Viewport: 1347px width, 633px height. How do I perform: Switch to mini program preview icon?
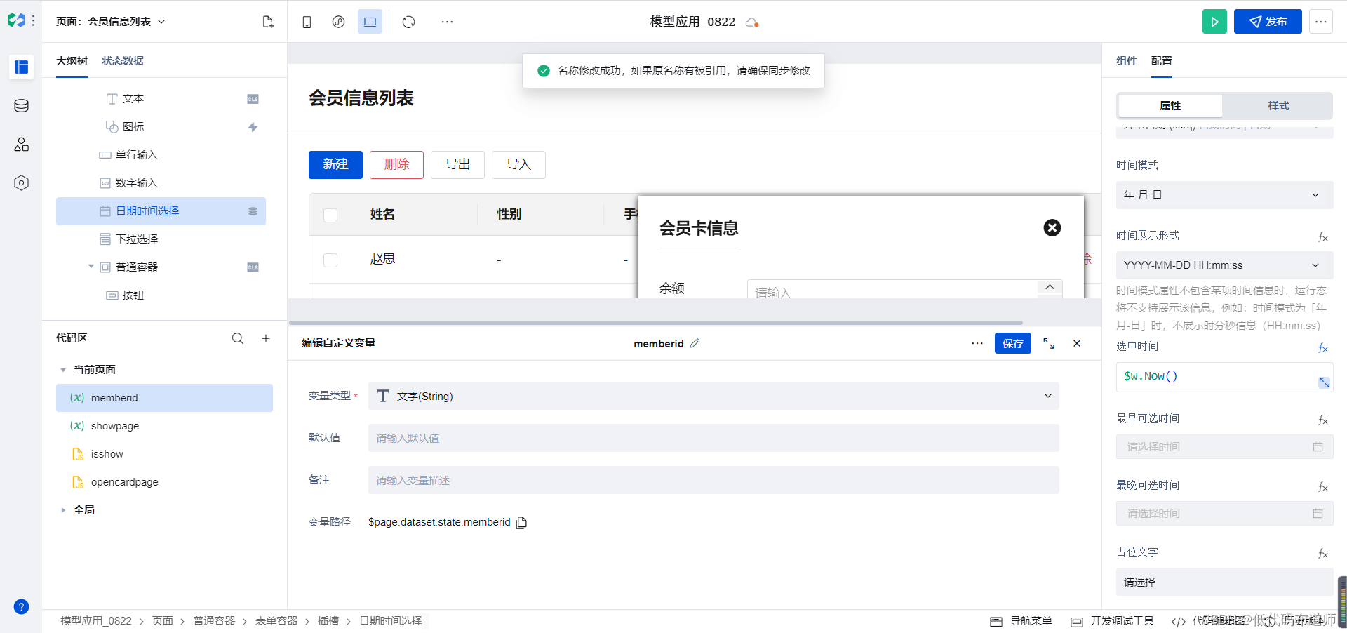click(339, 22)
